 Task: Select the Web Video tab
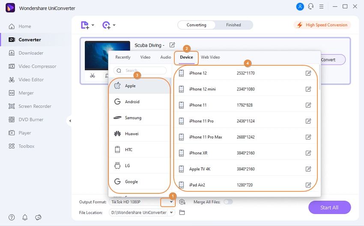210,57
